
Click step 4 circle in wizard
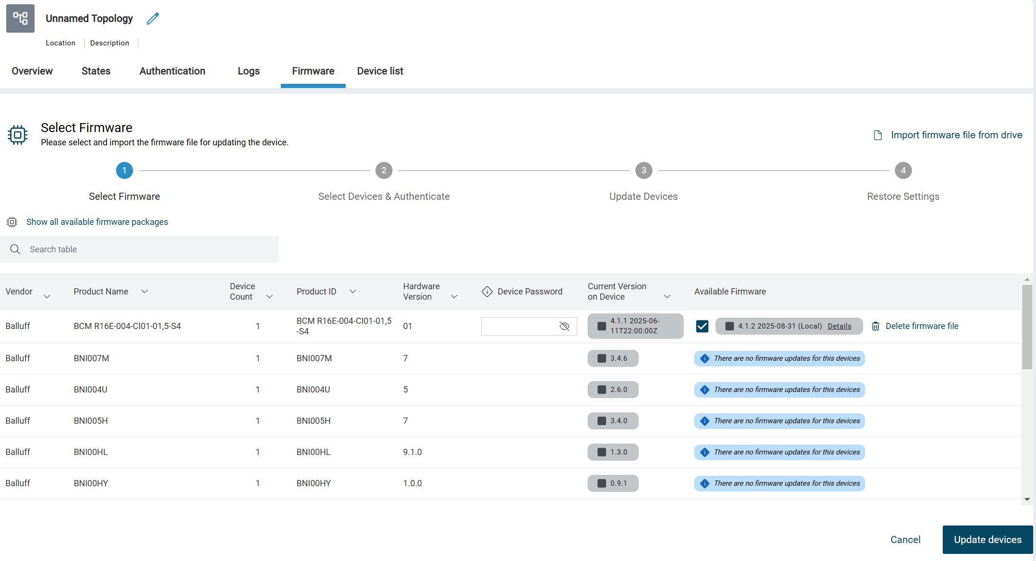(x=903, y=170)
